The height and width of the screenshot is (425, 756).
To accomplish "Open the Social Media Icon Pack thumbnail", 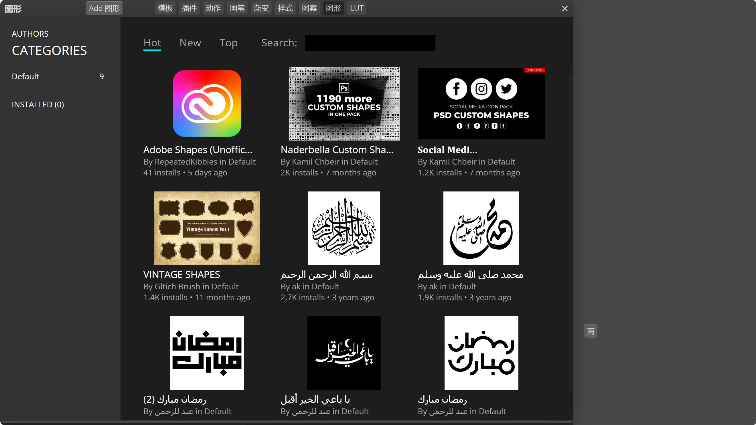I will [481, 103].
